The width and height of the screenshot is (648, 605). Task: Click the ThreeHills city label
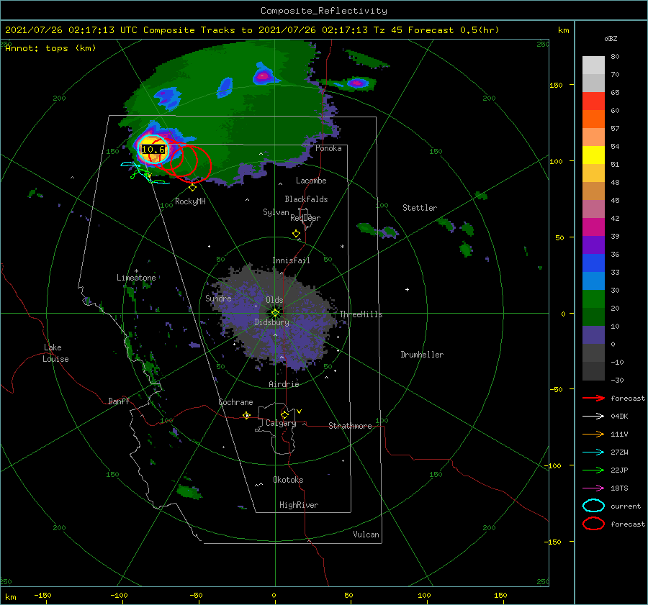361,314
